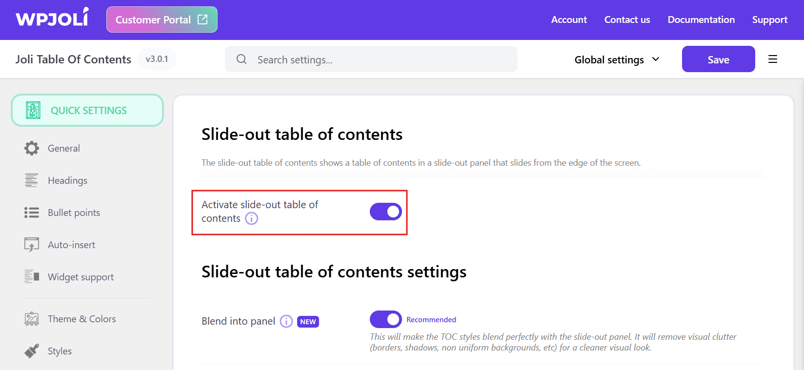Screen dimensions: 804x370
Task: Focus the Search settings input field
Action: coord(381,59)
